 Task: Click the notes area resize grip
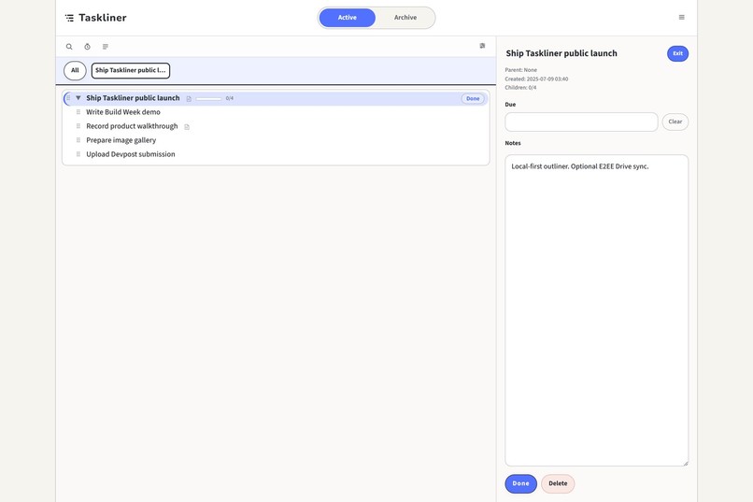pyautogui.click(x=686, y=463)
